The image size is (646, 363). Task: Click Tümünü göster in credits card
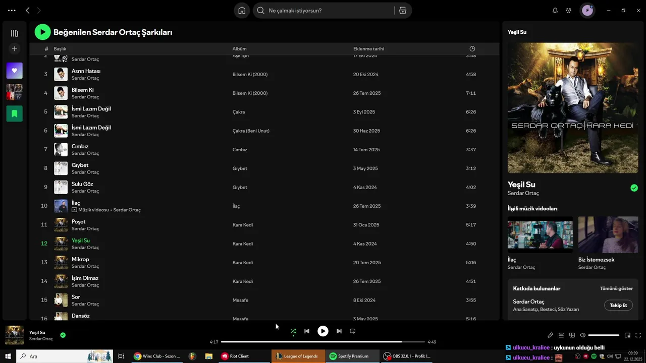tap(616, 288)
